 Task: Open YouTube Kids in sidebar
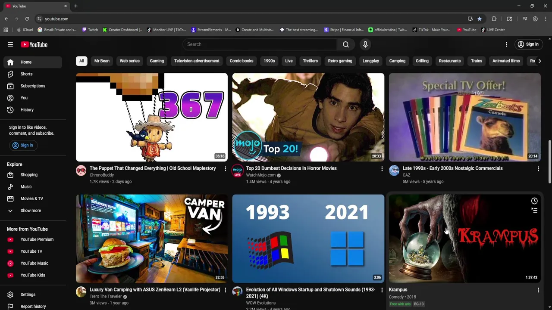(x=33, y=275)
